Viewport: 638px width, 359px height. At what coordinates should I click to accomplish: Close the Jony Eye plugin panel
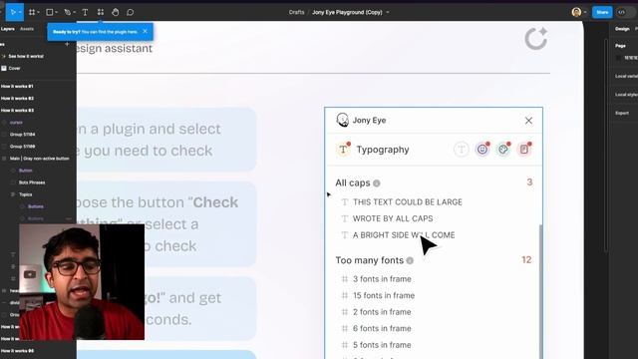528,121
